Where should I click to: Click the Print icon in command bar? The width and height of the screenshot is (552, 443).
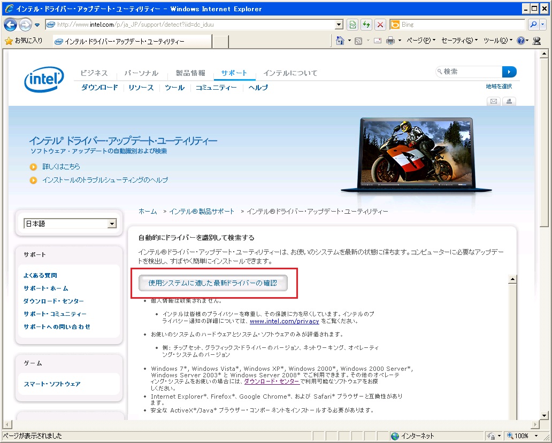390,41
